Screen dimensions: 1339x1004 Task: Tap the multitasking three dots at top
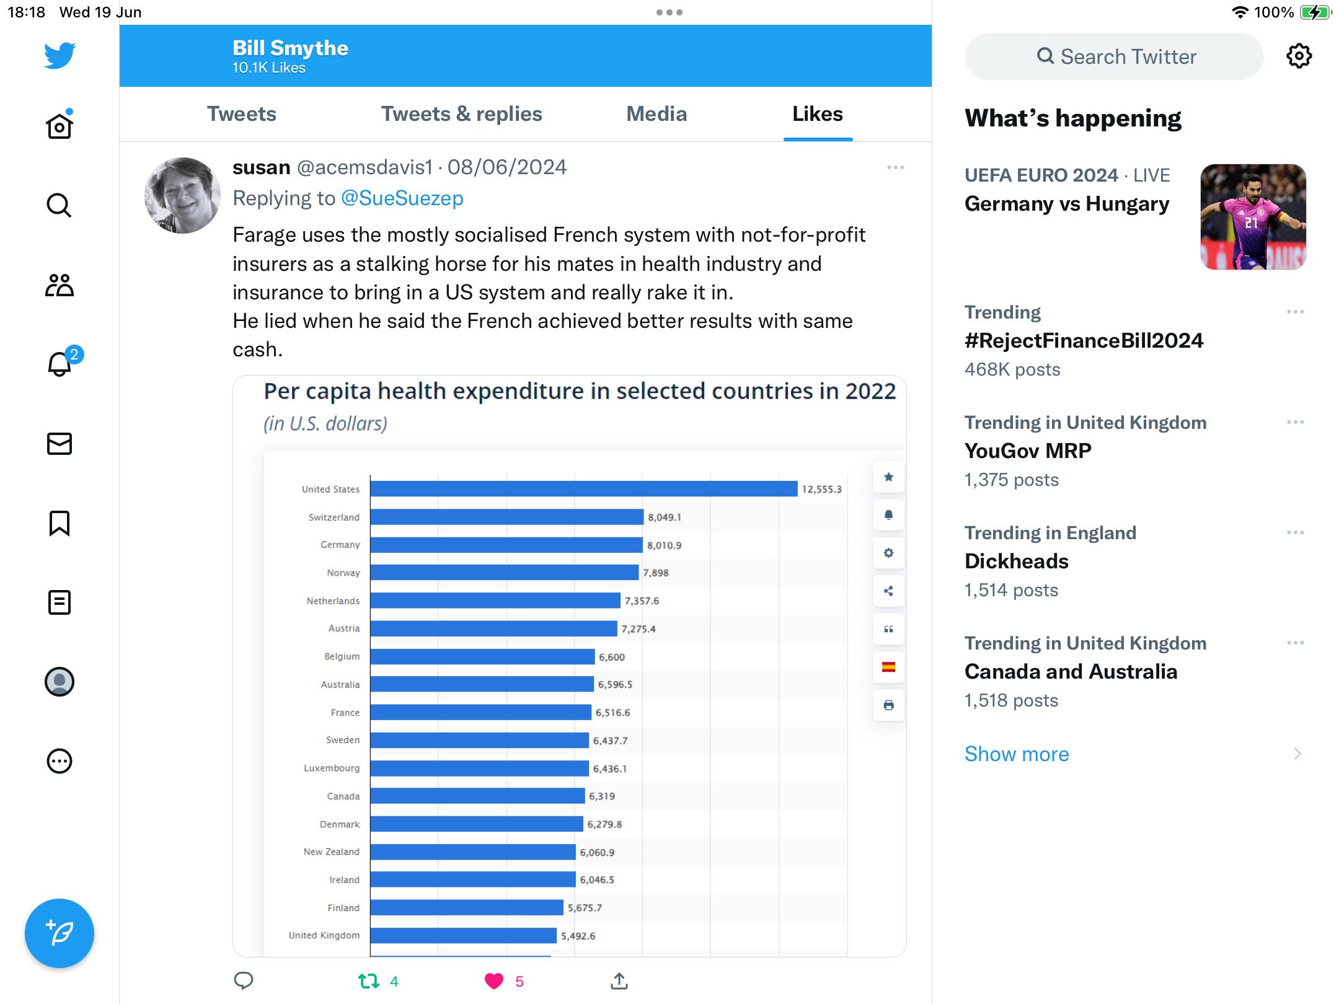point(670,12)
